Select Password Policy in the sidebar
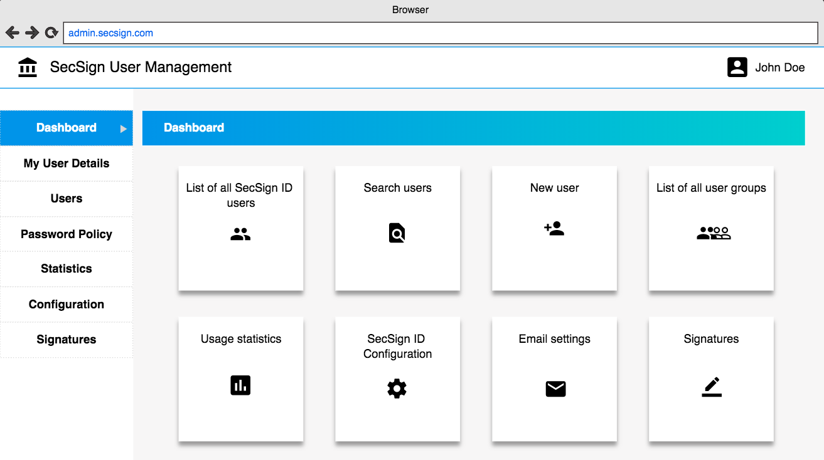Viewport: 824px width, 460px height. click(67, 234)
